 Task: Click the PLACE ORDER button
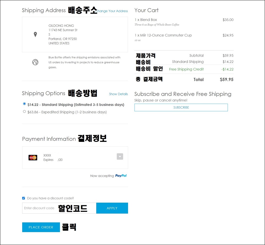click(x=41, y=227)
